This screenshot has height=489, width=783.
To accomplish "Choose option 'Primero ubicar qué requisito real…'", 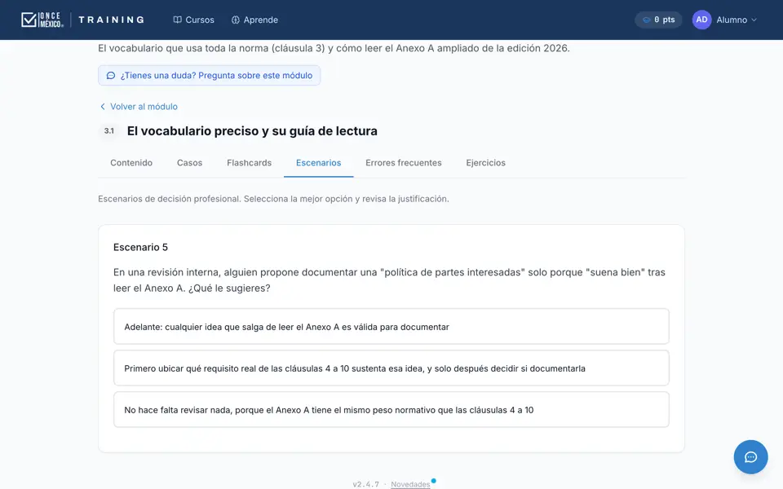I will 391,368.
